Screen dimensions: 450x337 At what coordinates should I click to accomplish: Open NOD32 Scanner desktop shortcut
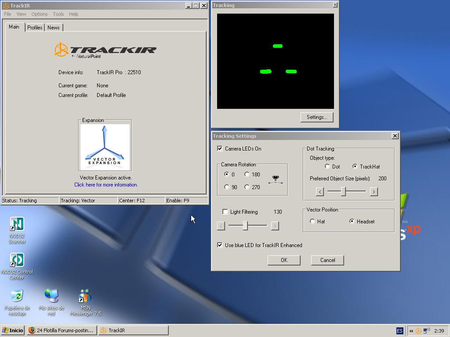click(x=17, y=231)
